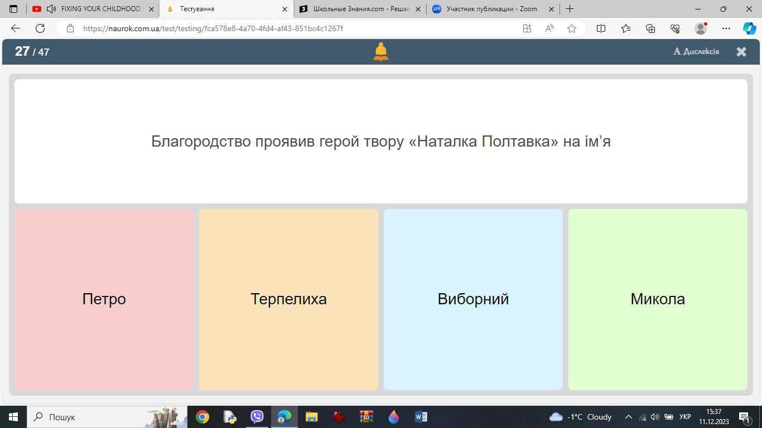762x428 pixels.
Task: Pick the Виборний answer option
Action: coord(473,299)
